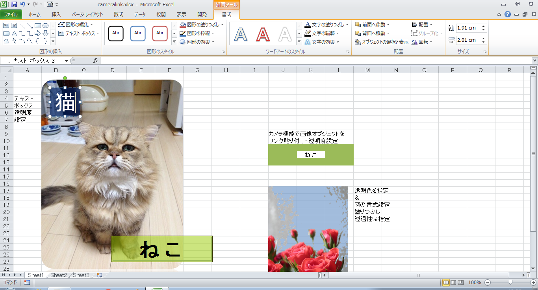538x290 pixels.
Task: Expand the Name Box dropdown arrow
Action: [x=66, y=61]
